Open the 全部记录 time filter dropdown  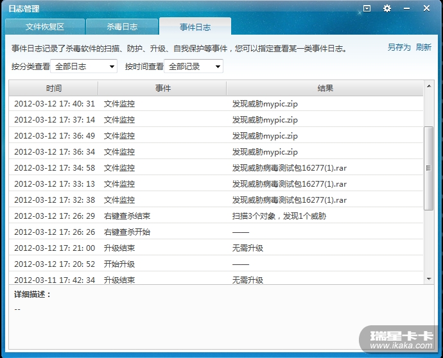[193, 66]
